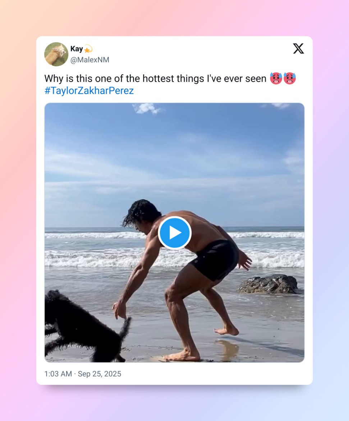The height and width of the screenshot is (421, 349).
Task: Click the star emoji beside Kay
Action: 88,49
